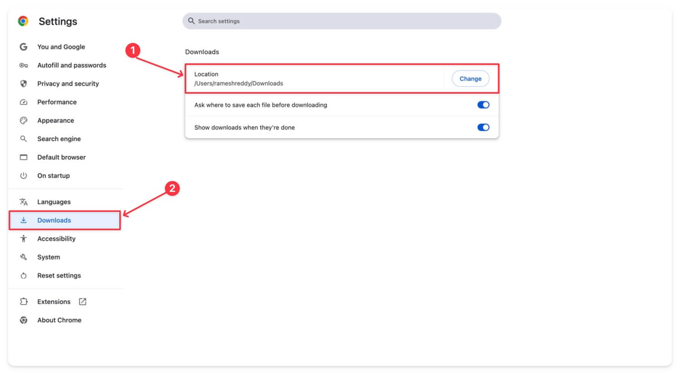Open the Default browser section

[61, 157]
